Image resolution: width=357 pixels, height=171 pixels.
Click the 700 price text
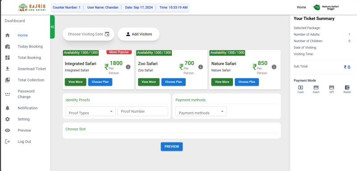(189, 63)
